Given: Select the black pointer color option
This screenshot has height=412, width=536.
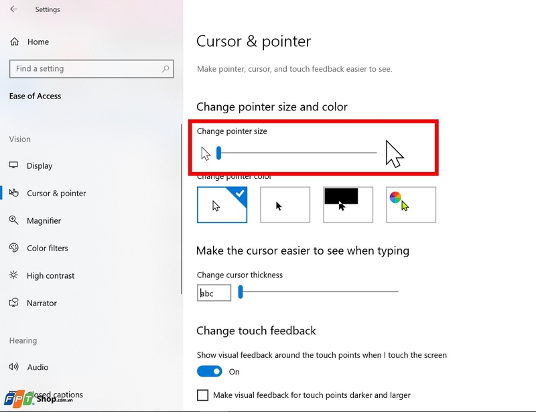Looking at the screenshot, I should coord(285,205).
